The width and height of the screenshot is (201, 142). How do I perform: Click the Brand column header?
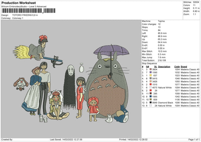(x=184, y=67)
